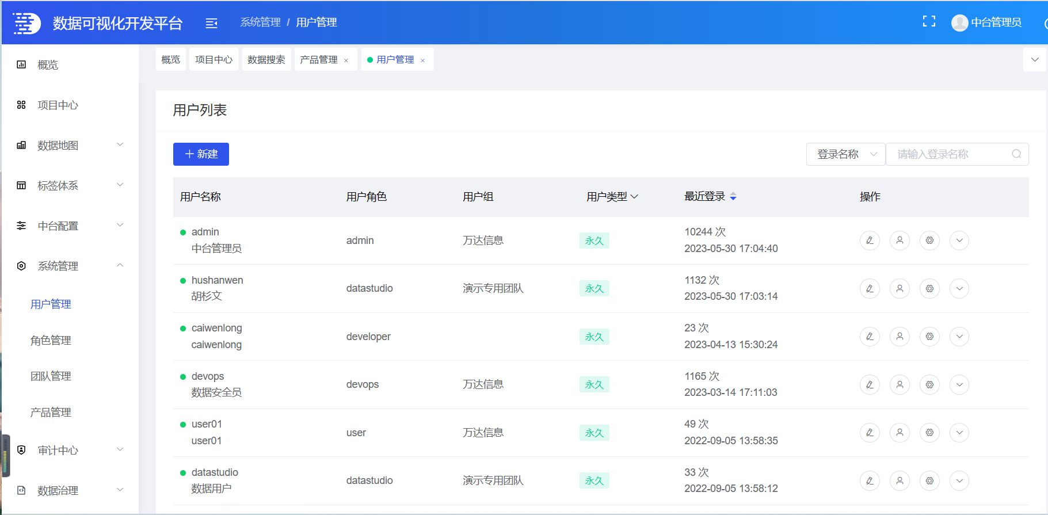
Task: Click the 中台管理员 avatar icon
Action: click(959, 22)
